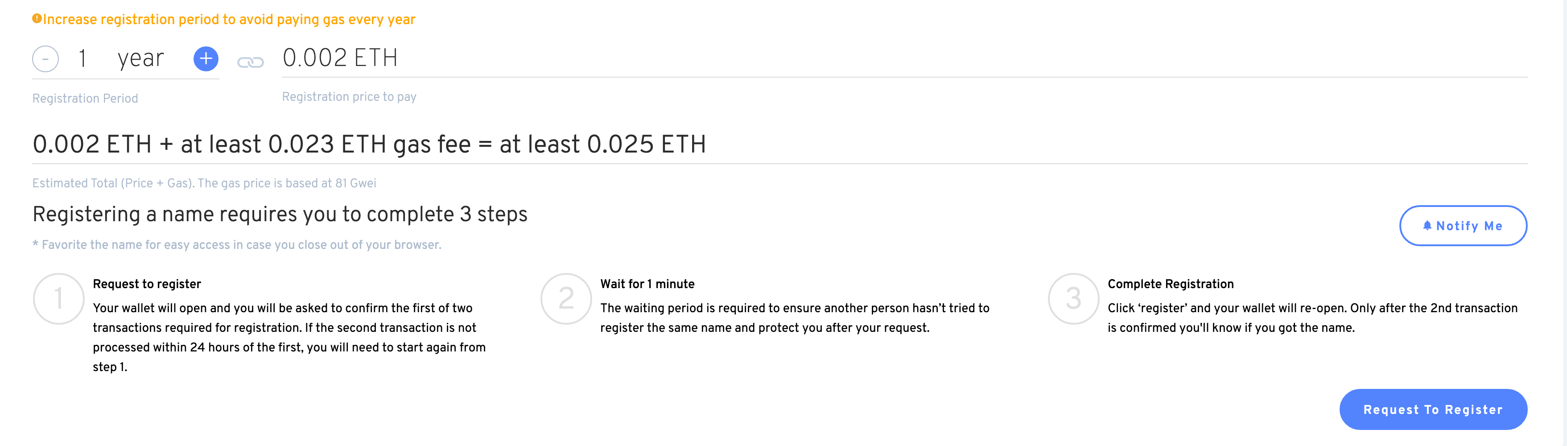
Task: Click the step 2 circle icon
Action: (566, 299)
